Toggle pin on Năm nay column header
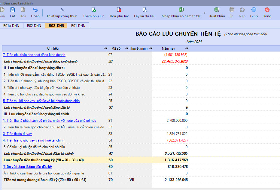This screenshot has width=280, height=190. tap(187, 48)
